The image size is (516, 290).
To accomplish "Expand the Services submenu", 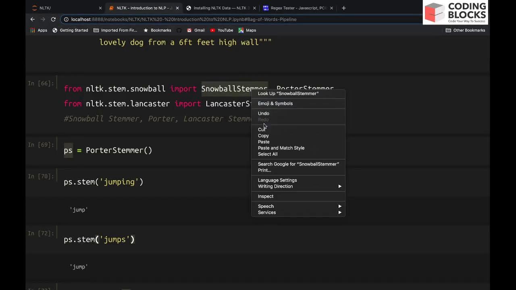I will [298, 212].
